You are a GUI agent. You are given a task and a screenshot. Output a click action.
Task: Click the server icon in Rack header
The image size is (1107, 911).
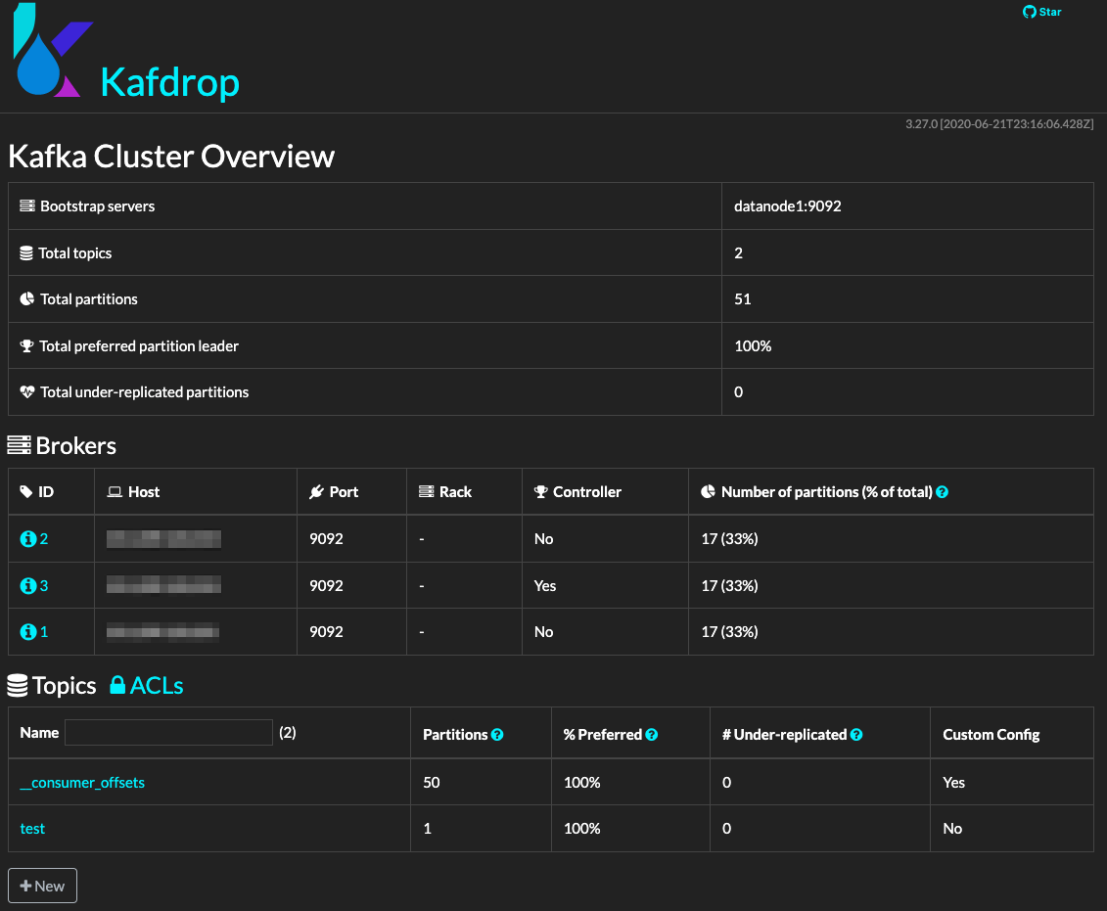click(427, 492)
